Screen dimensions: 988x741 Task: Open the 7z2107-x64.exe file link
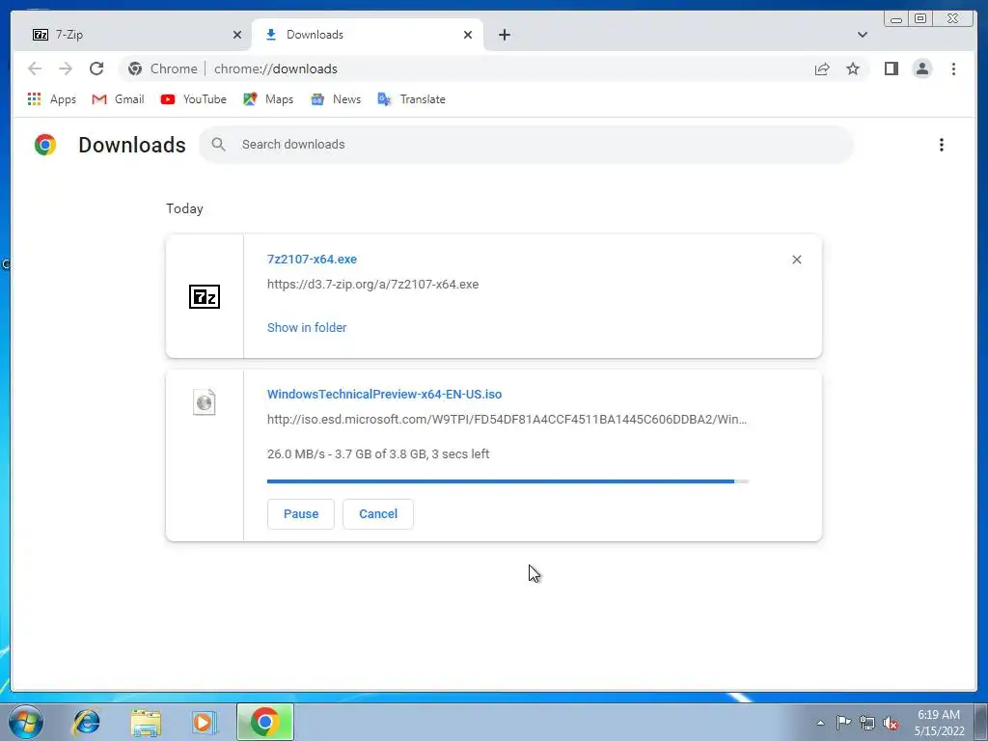[x=312, y=259]
